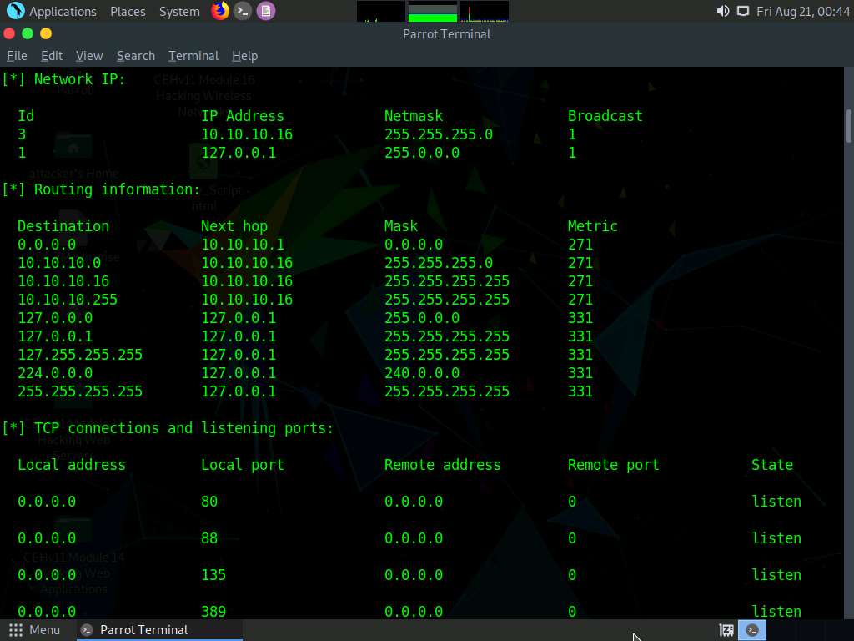
Task: Click the '[*] Network IP:' heading
Action: coord(63,79)
